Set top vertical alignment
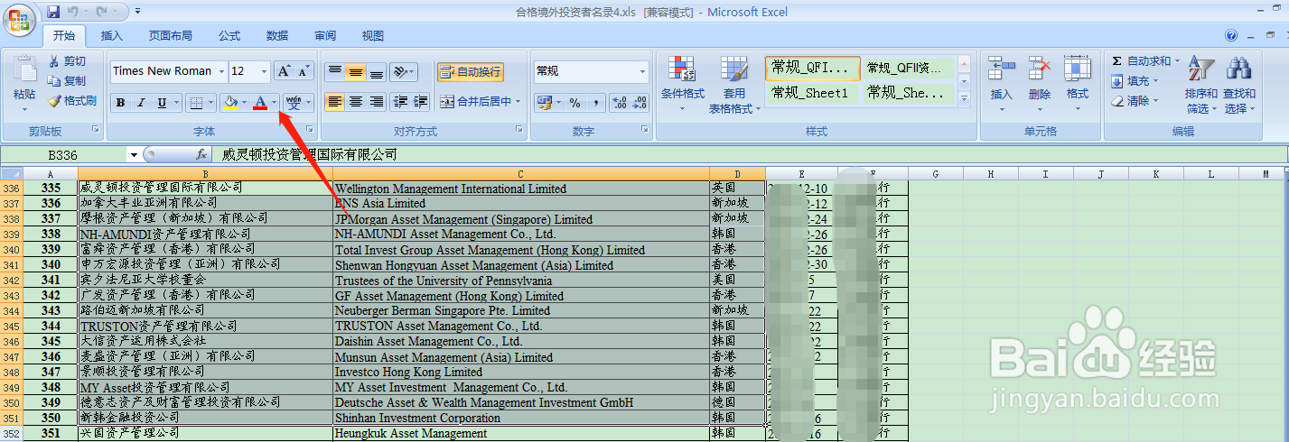Viewport: 1289px width, 442px height. 335,72
